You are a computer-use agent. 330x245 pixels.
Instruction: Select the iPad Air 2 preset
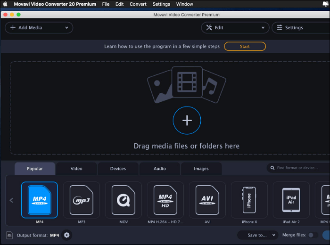pyautogui.click(x=291, y=200)
